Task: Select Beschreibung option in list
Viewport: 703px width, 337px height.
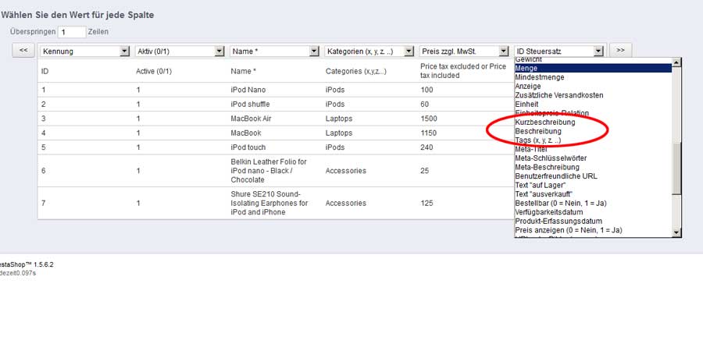Action: [592, 132]
